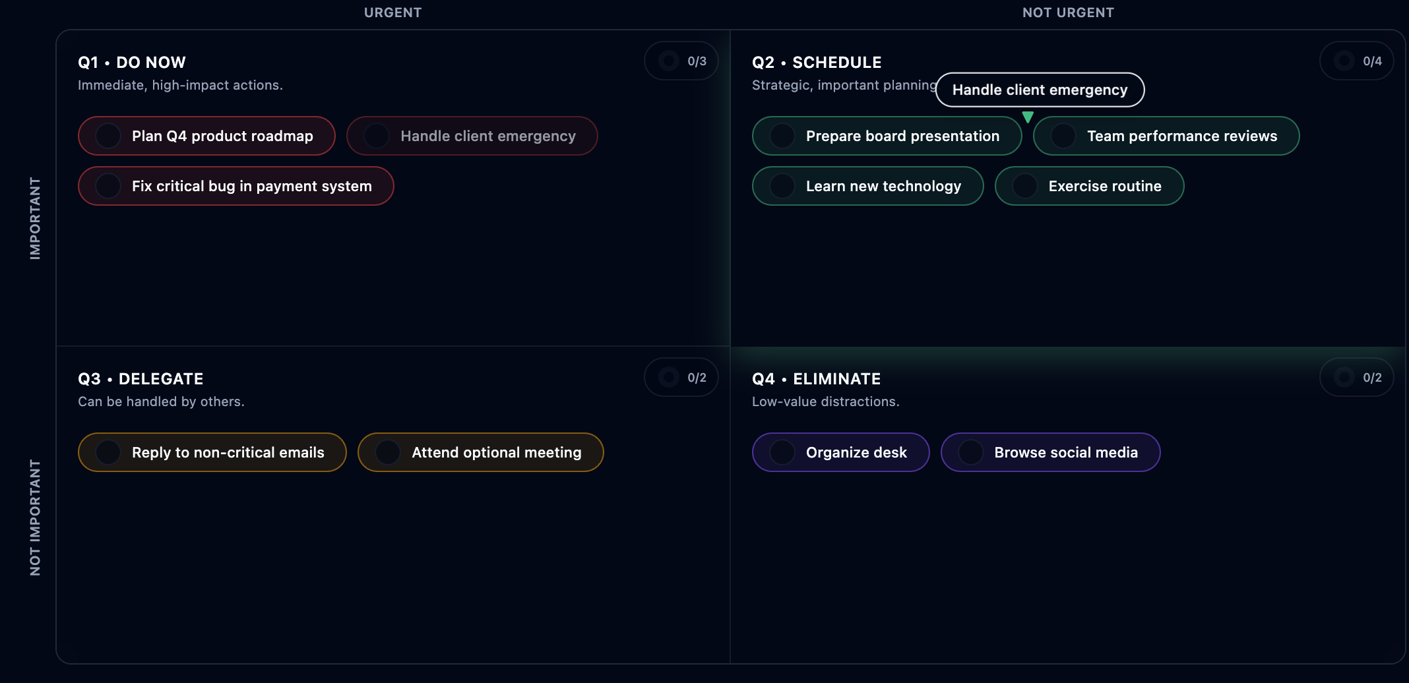Mark Reply to non-critical emails complete
Image resolution: width=1409 pixels, height=683 pixels.
108,452
